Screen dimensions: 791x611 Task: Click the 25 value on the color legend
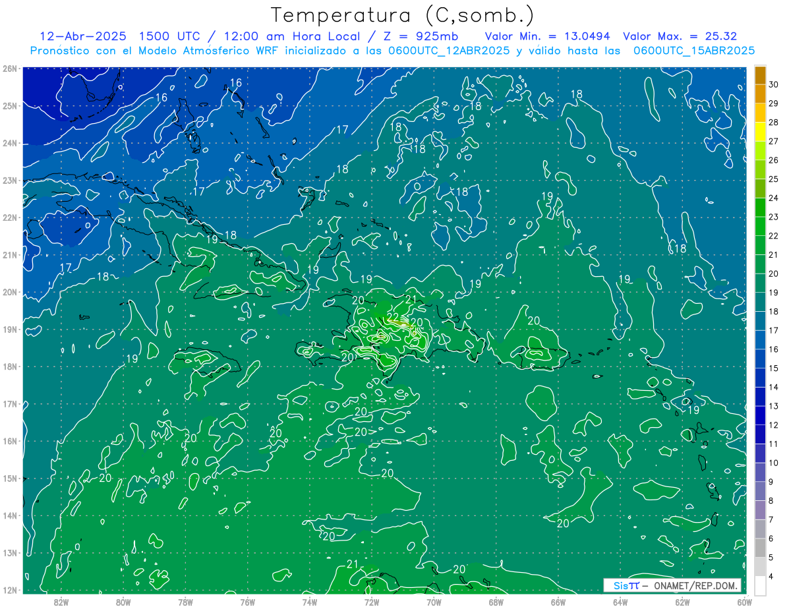point(773,179)
